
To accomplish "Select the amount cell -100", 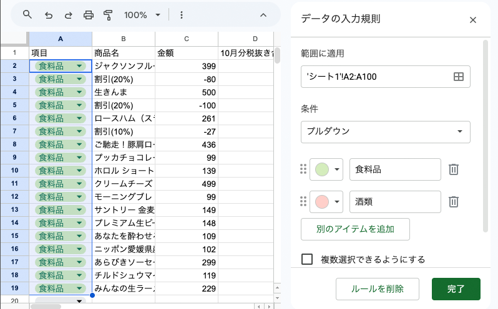I will point(187,105).
